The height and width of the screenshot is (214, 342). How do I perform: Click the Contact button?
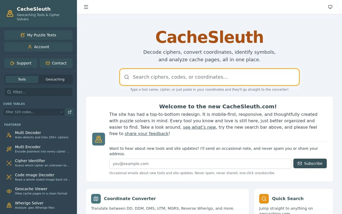pos(56,63)
